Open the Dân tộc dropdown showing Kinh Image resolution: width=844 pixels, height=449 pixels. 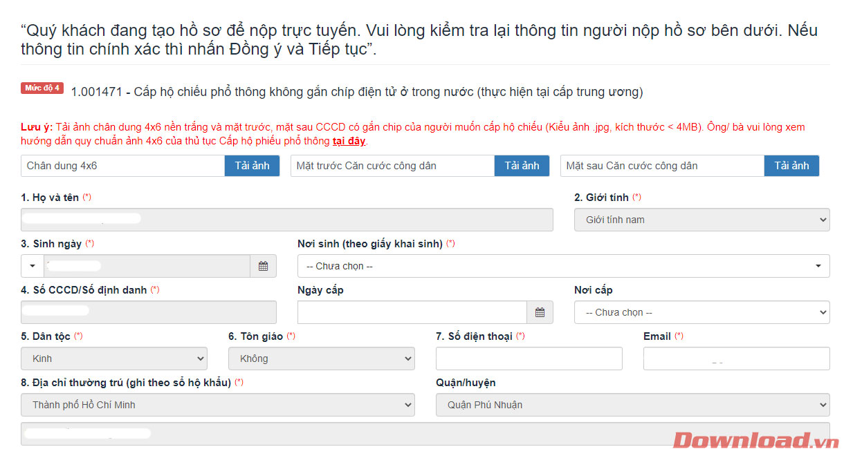113,359
